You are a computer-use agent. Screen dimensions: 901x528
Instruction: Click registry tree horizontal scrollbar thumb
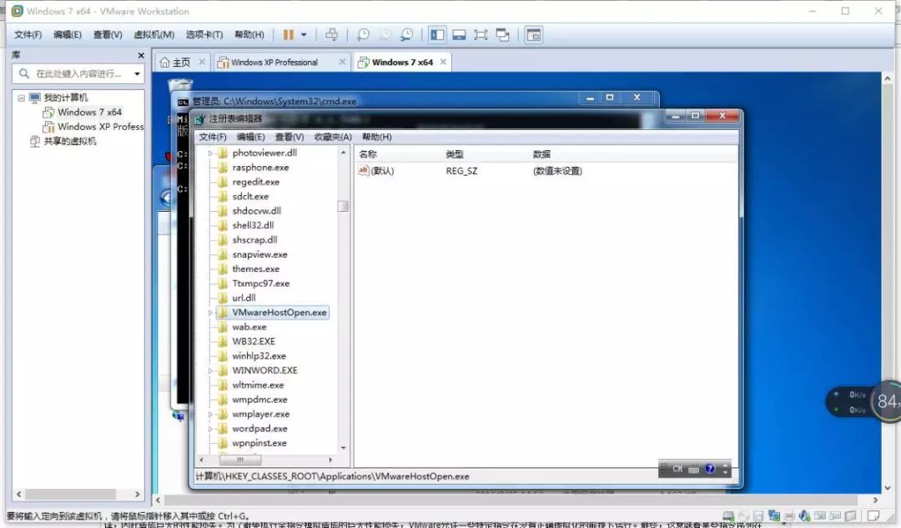click(240, 460)
